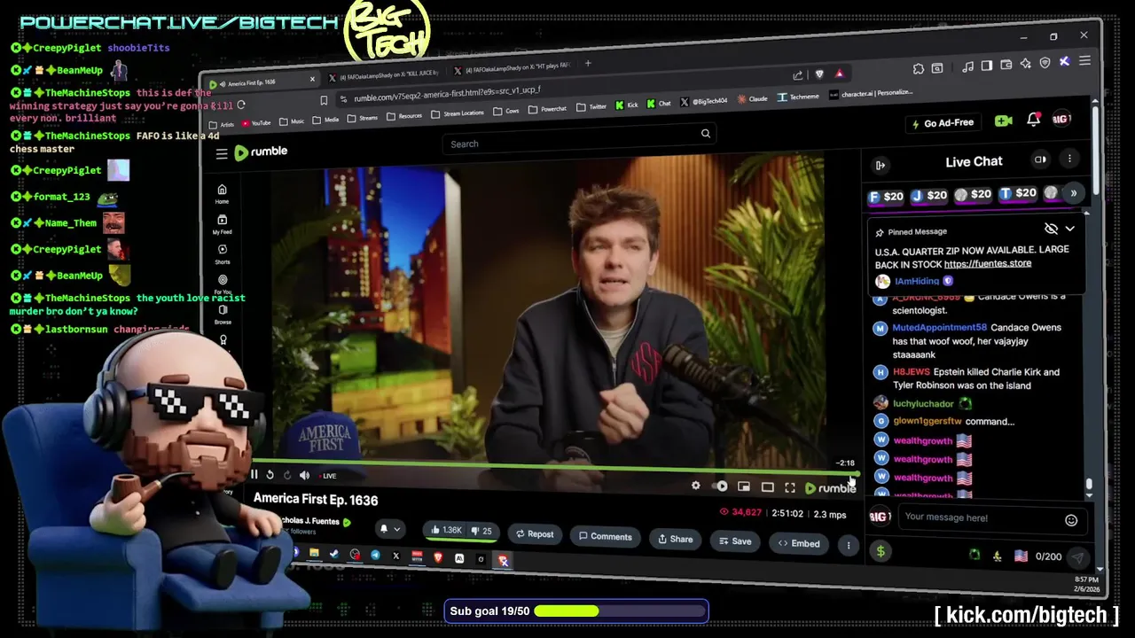Open the Claude bookmark

point(752,98)
